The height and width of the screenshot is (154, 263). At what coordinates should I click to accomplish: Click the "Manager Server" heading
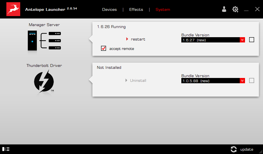pos(44,25)
